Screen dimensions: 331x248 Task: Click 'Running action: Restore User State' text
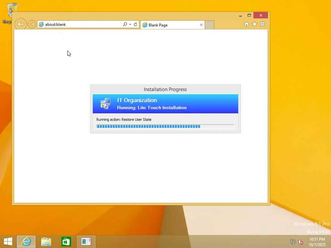(124, 119)
